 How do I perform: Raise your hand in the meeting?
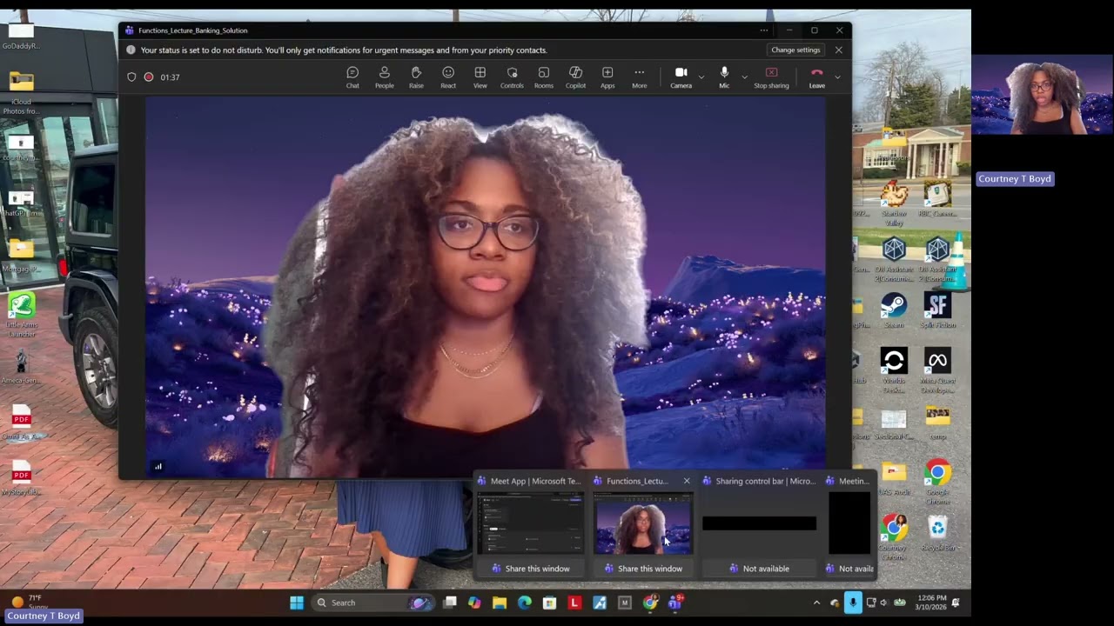416,77
